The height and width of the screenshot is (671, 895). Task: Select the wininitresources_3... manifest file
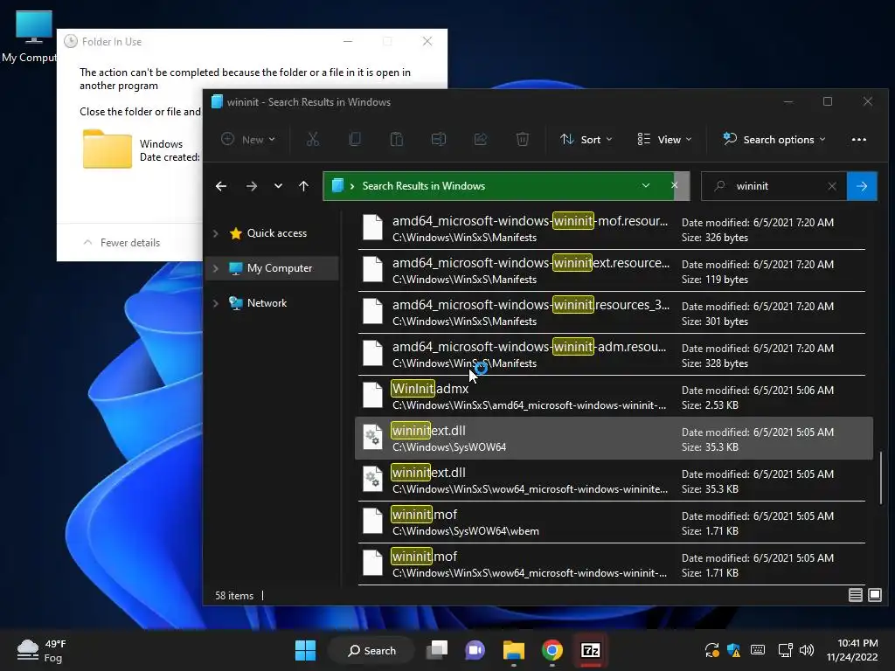(612, 313)
